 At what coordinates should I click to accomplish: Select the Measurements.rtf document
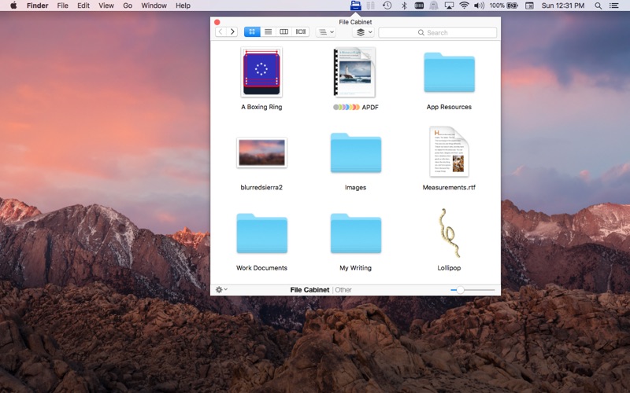449,152
